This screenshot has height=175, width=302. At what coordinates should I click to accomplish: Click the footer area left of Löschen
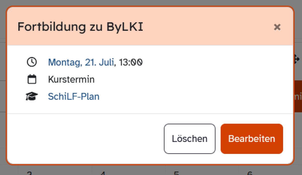click(x=86, y=139)
